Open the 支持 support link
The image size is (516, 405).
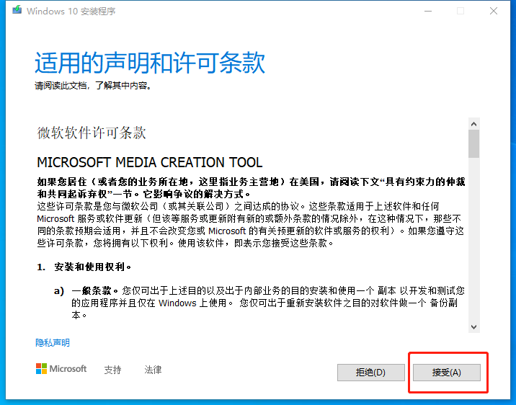click(112, 370)
